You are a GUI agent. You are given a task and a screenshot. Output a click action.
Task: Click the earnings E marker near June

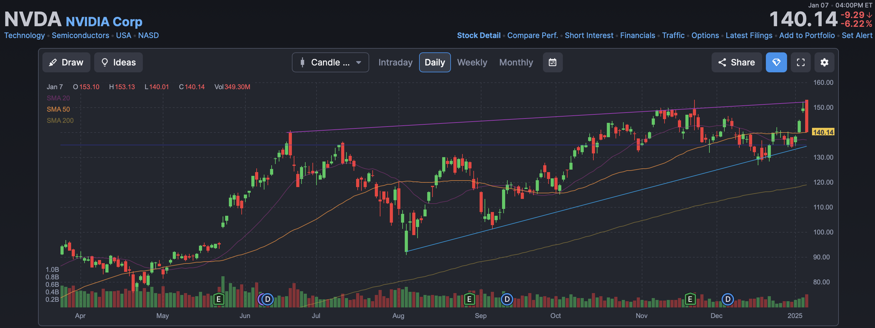tap(219, 299)
